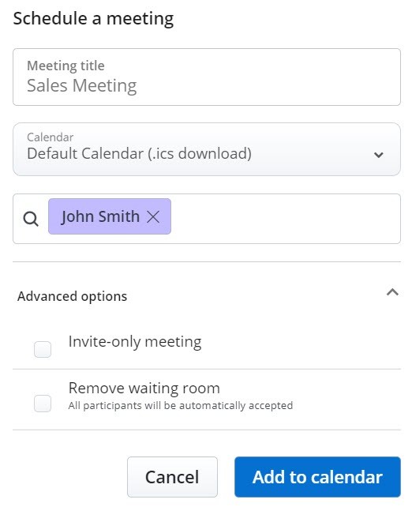Click the small Calendar field label

click(x=50, y=137)
